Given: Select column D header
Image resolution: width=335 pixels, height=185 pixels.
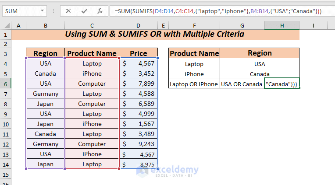Looking at the screenshot, I should point(139,26).
